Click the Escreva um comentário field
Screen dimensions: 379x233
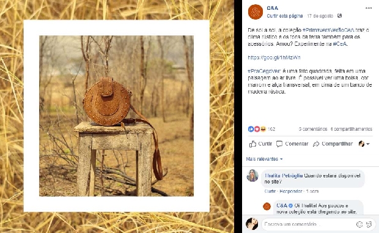[309, 224]
